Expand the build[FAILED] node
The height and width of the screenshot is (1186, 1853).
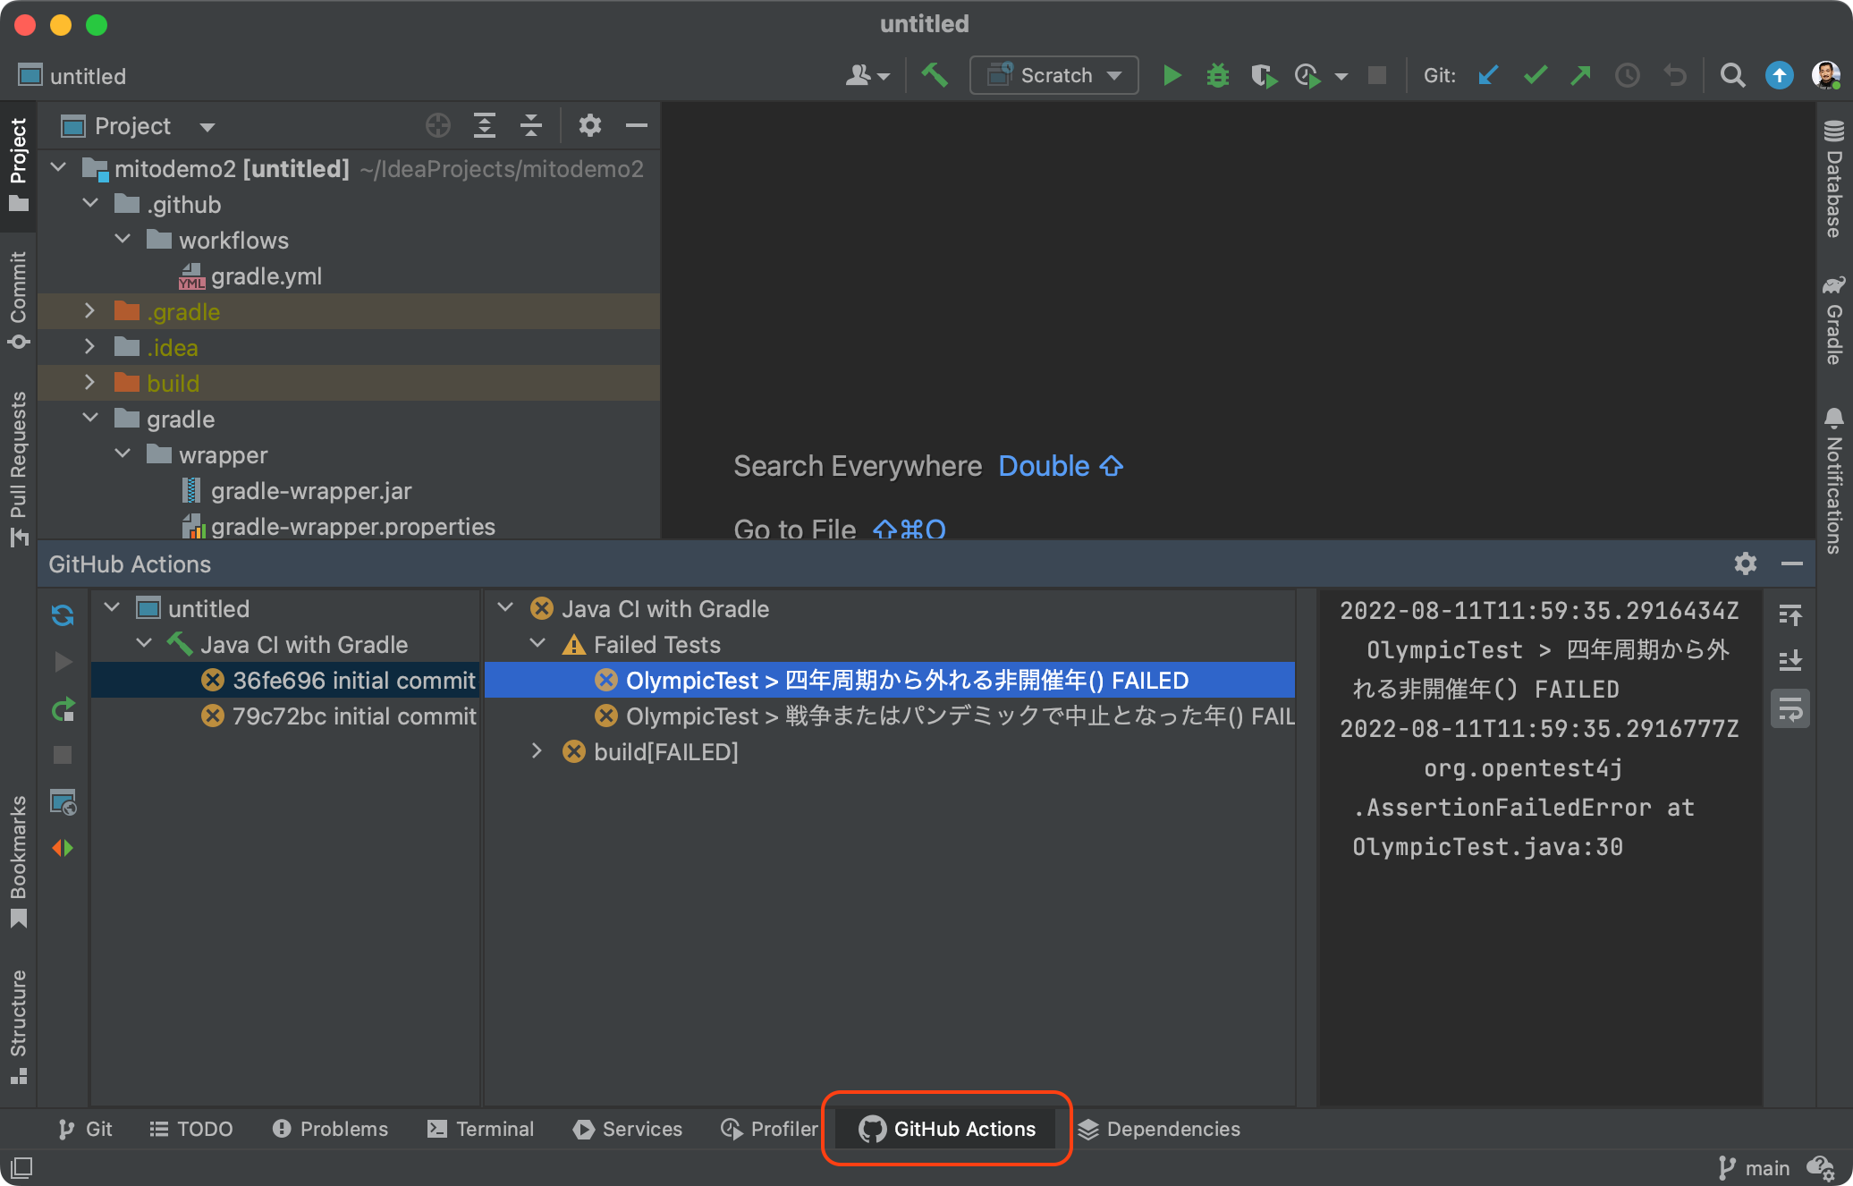point(537,751)
